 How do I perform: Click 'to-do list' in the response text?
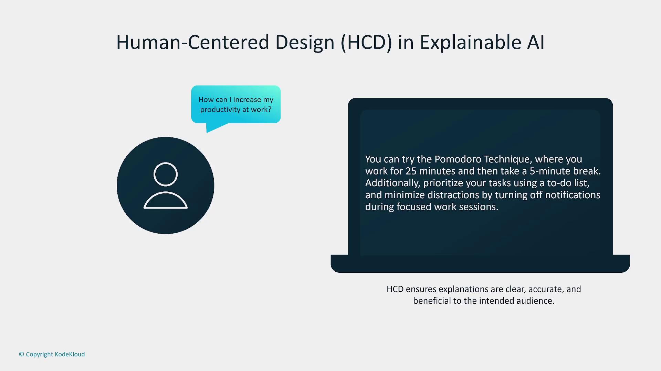[568, 183]
